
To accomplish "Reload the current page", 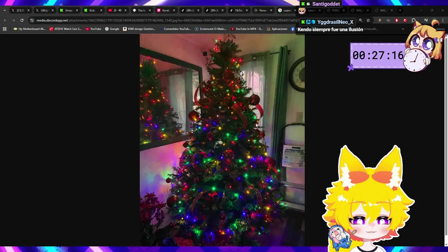I will pyautogui.click(x=22, y=20).
